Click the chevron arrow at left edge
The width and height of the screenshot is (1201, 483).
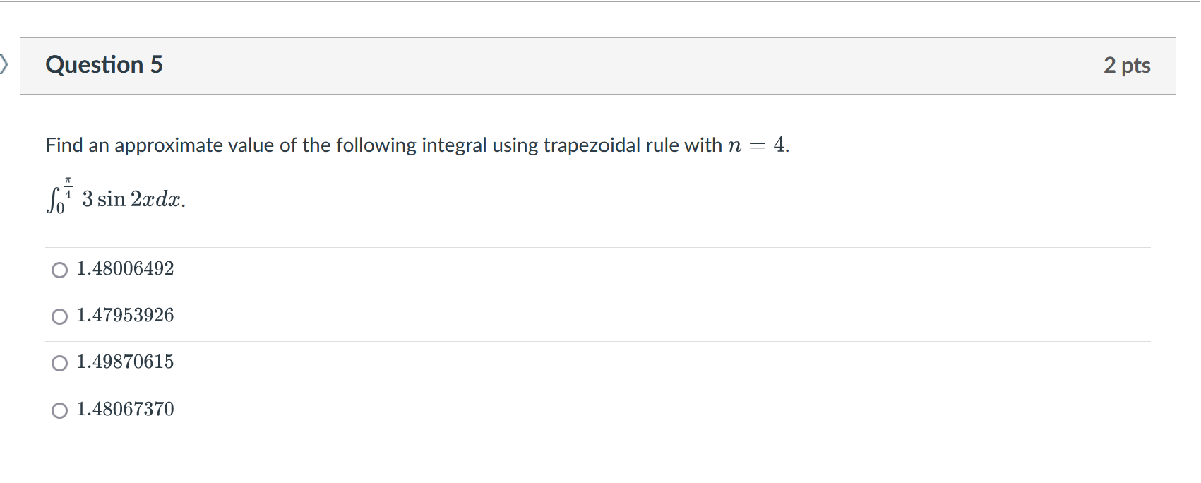4,65
